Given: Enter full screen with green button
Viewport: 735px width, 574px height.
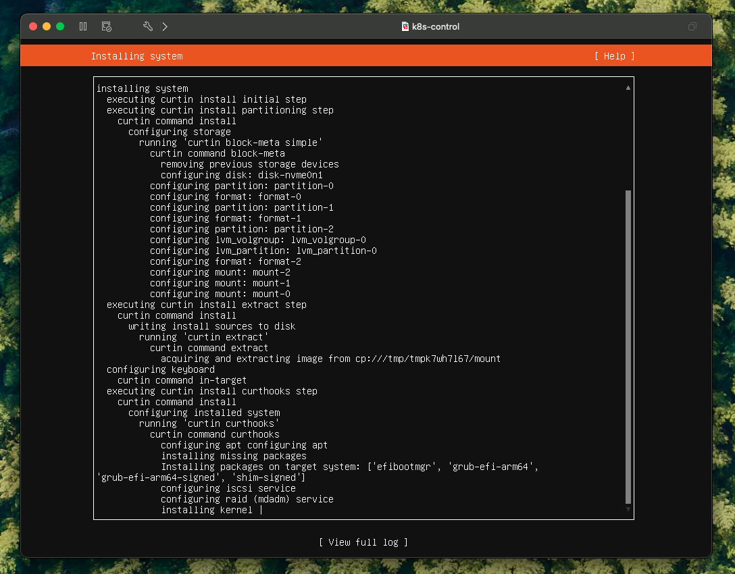Looking at the screenshot, I should (x=60, y=26).
